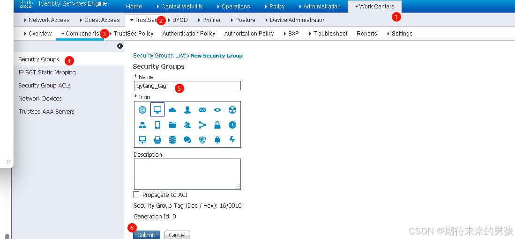Focus the Name field containing qytang_tag
The image size is (515, 239).
187,86
